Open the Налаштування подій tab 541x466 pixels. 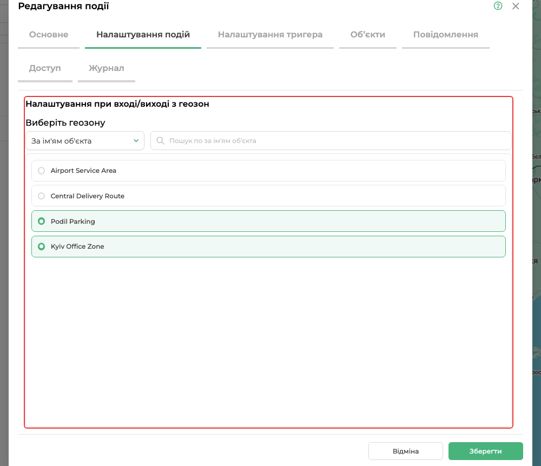pyautogui.click(x=143, y=35)
